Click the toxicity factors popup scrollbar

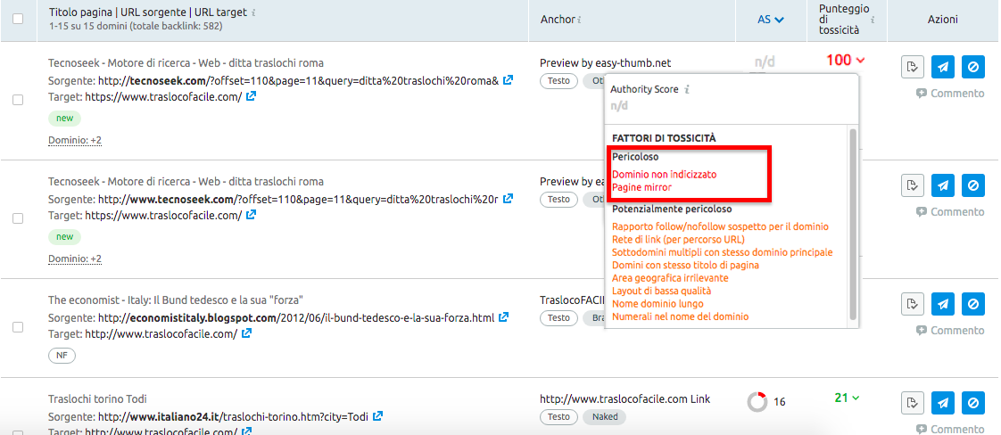click(853, 223)
